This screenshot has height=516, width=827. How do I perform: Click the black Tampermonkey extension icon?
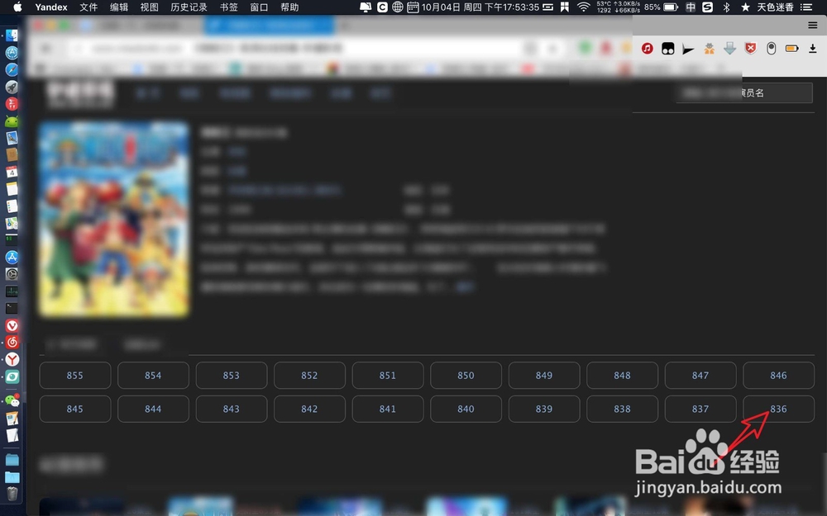[x=667, y=49]
